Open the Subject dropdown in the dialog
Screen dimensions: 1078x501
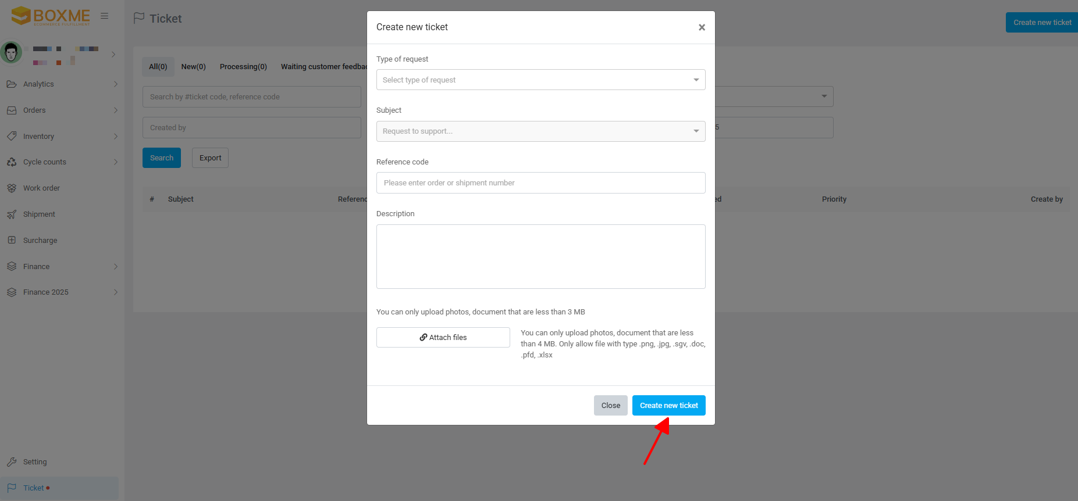540,131
